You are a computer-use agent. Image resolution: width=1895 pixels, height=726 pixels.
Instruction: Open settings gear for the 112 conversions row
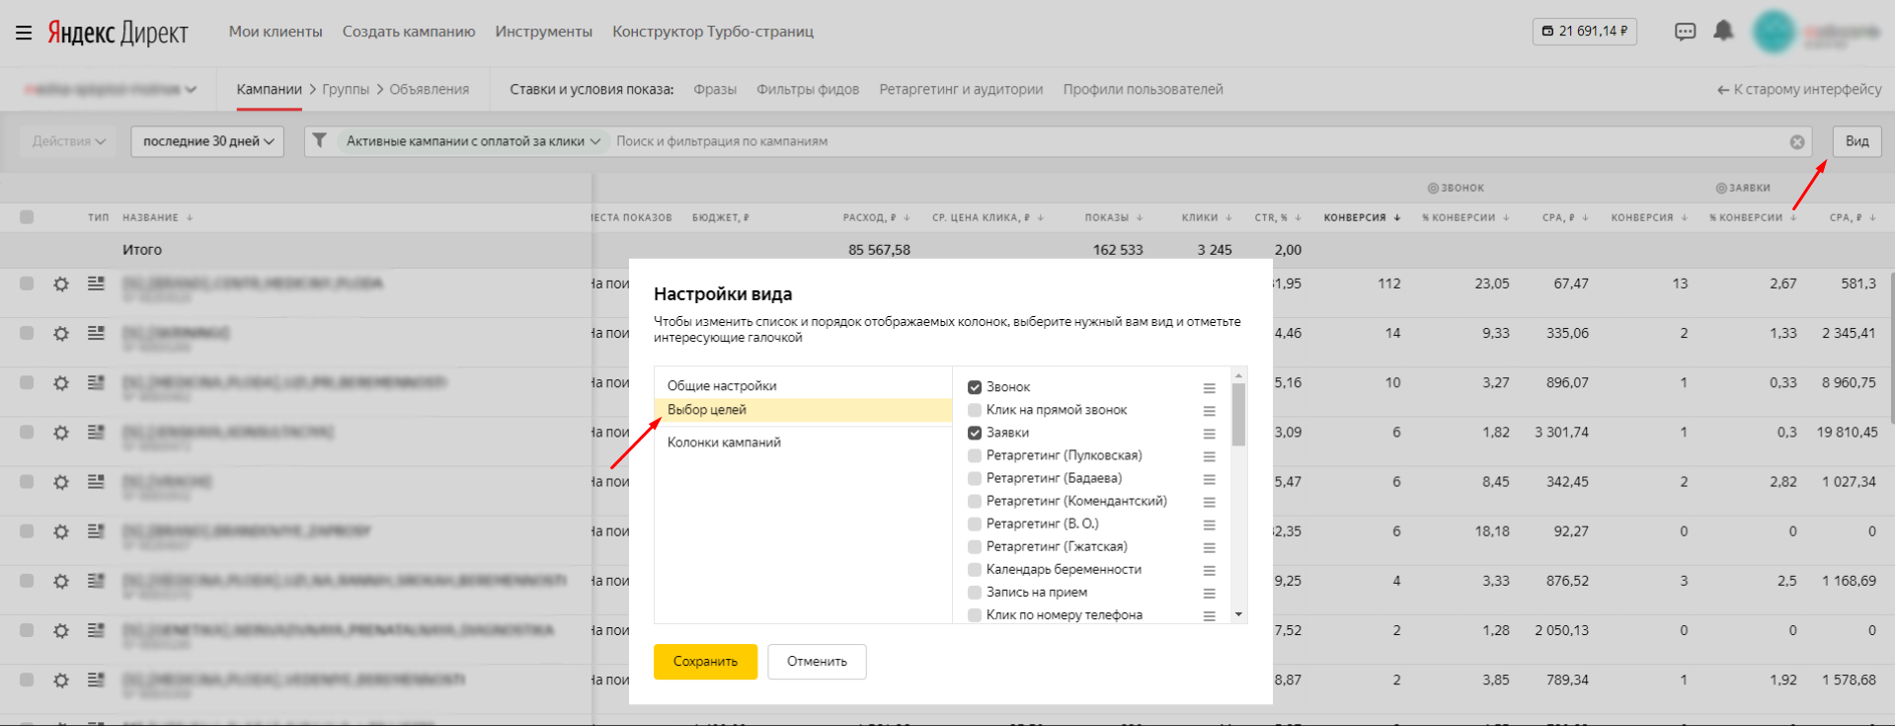pyautogui.click(x=61, y=284)
